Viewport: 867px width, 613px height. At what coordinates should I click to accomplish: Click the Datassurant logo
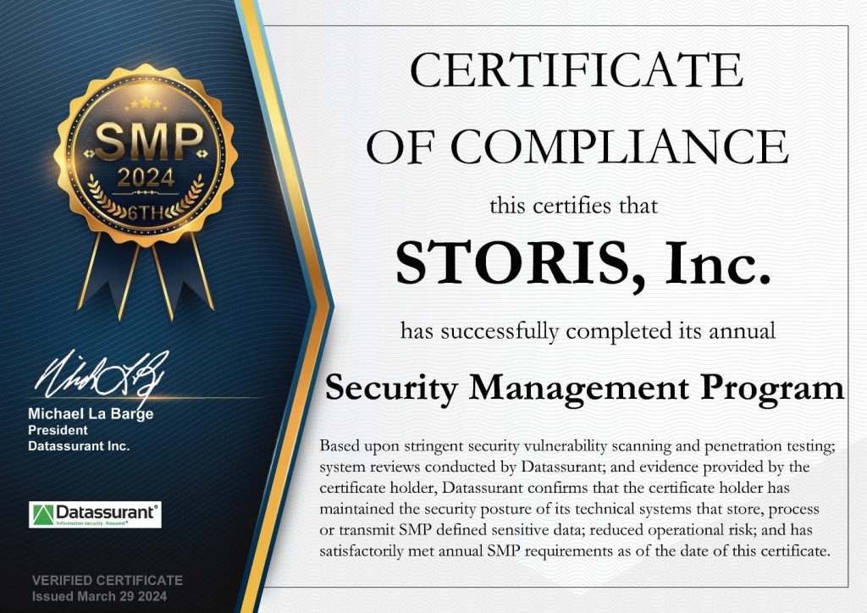click(95, 515)
